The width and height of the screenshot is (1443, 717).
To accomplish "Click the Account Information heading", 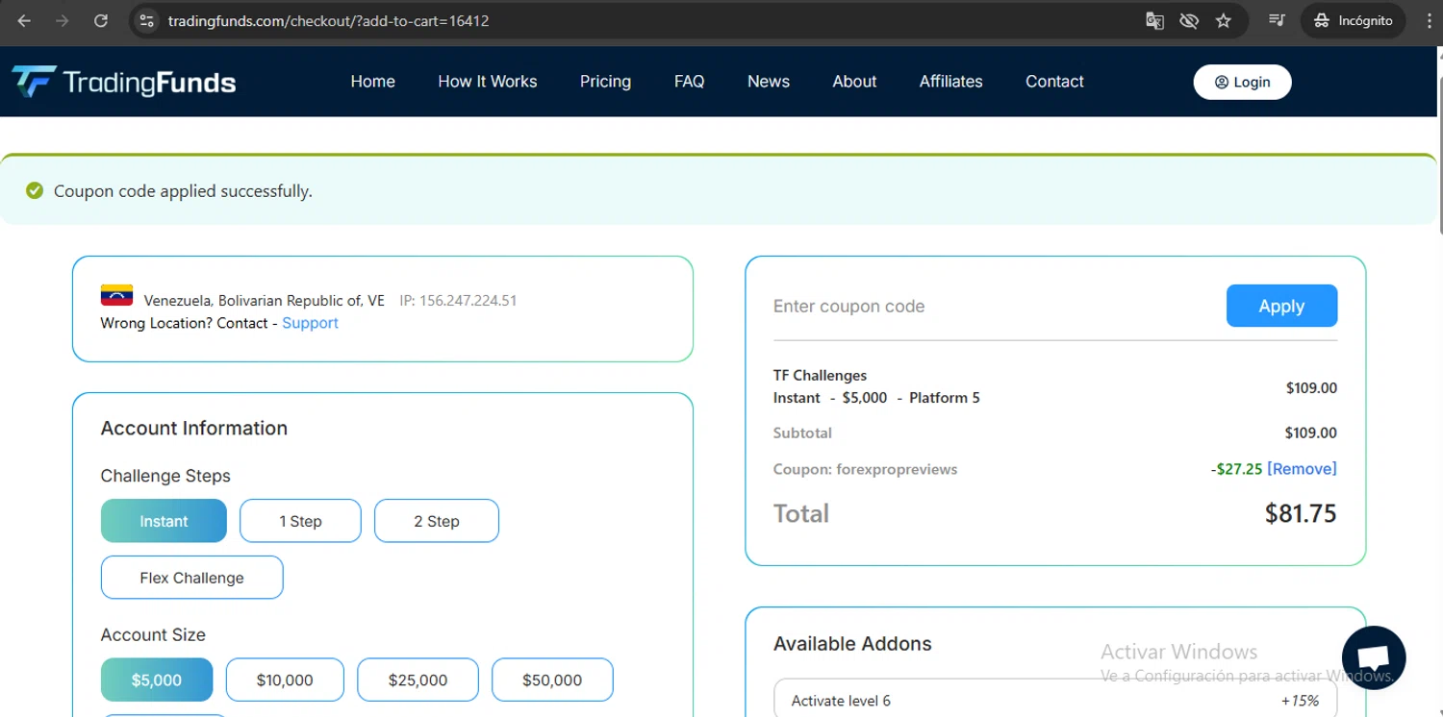I will (193, 429).
